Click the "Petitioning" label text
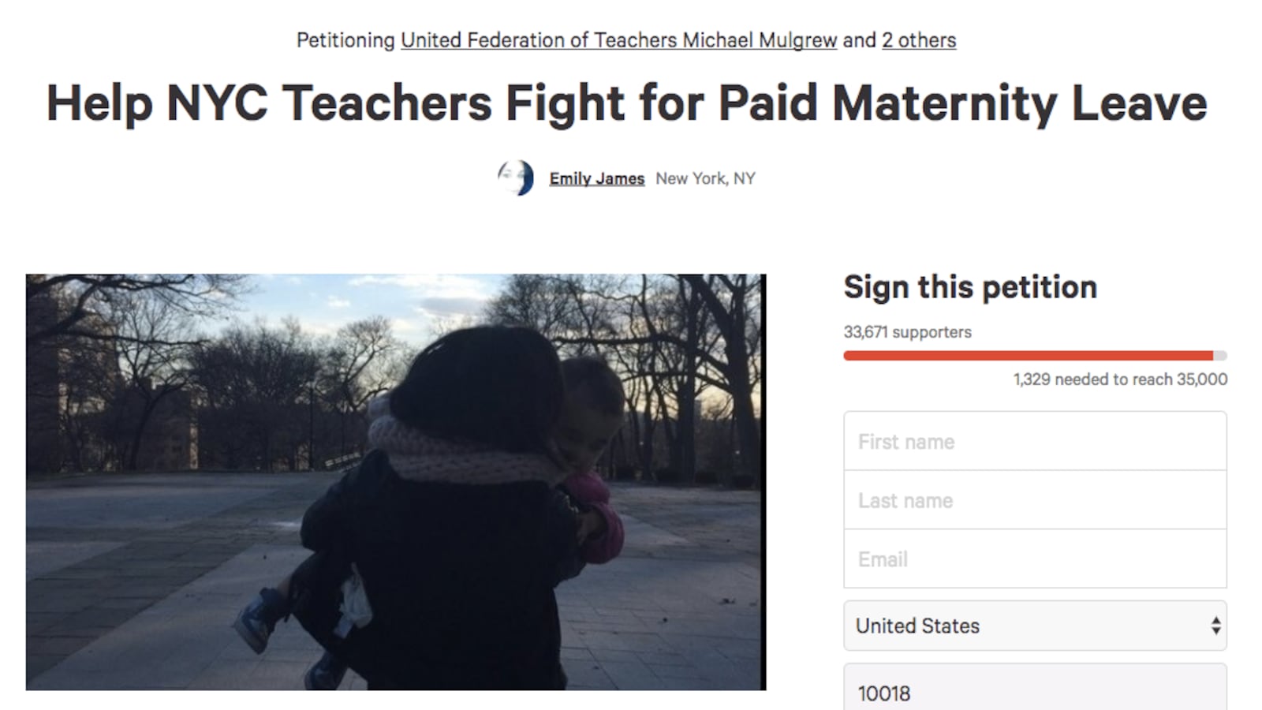The image size is (1262, 710). pos(345,40)
